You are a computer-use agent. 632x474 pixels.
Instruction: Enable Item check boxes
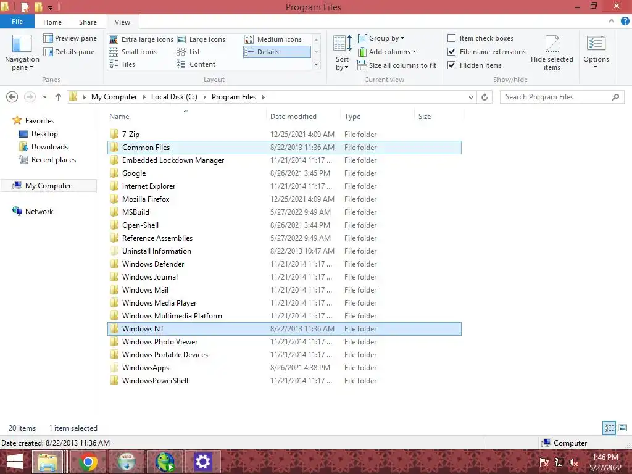[451, 38]
